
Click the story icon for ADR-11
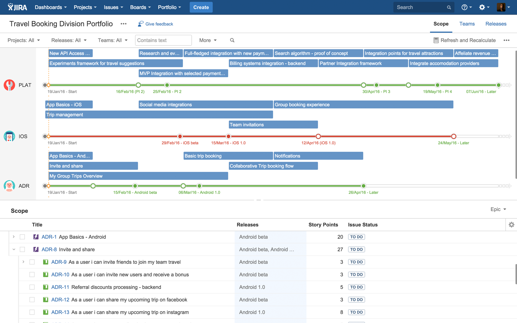tap(46, 287)
